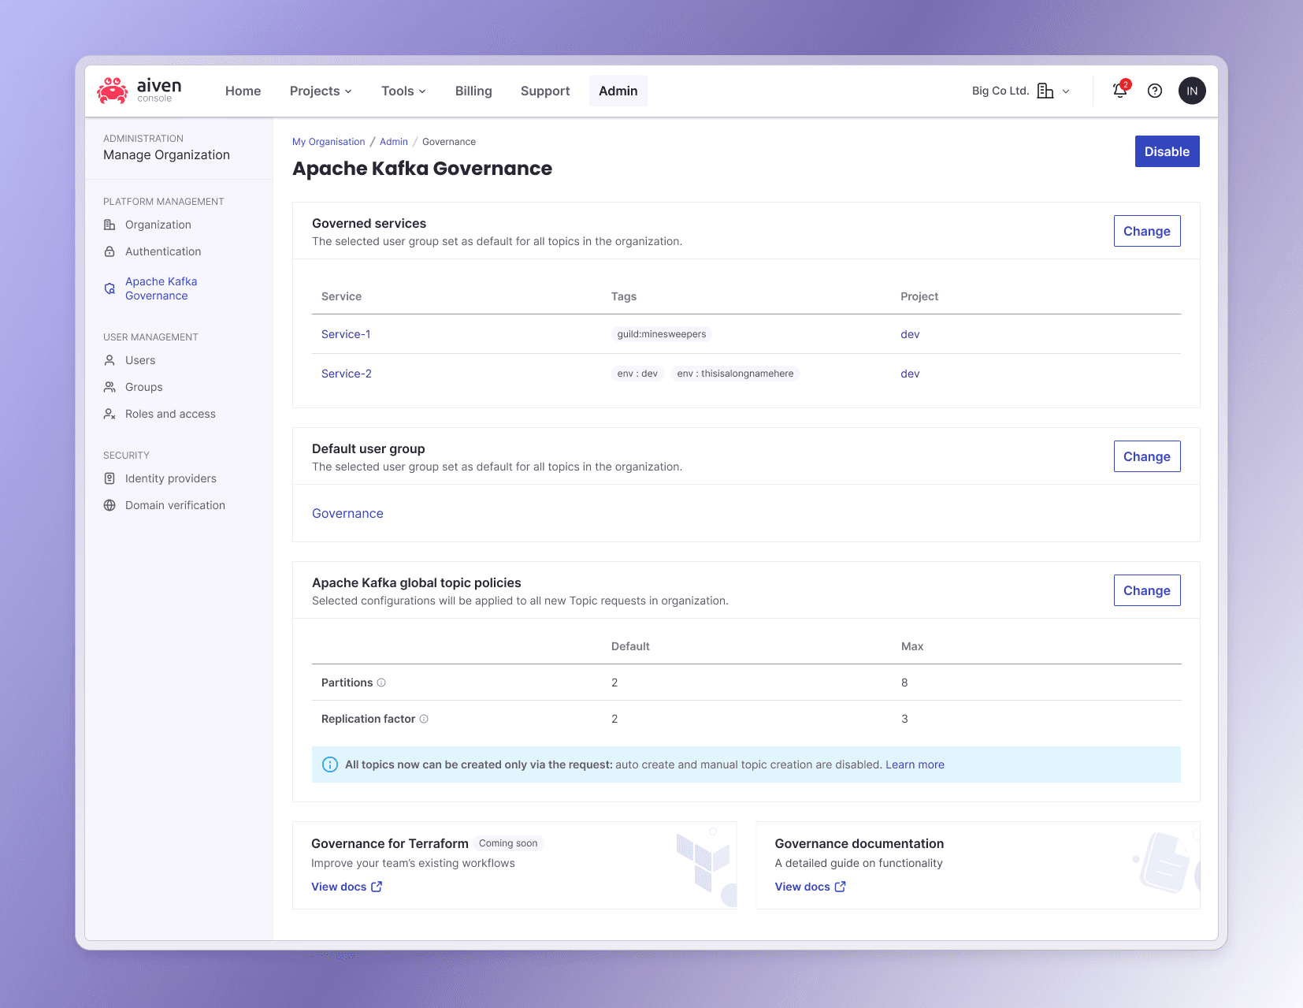Open Groups in the sidebar

click(144, 387)
